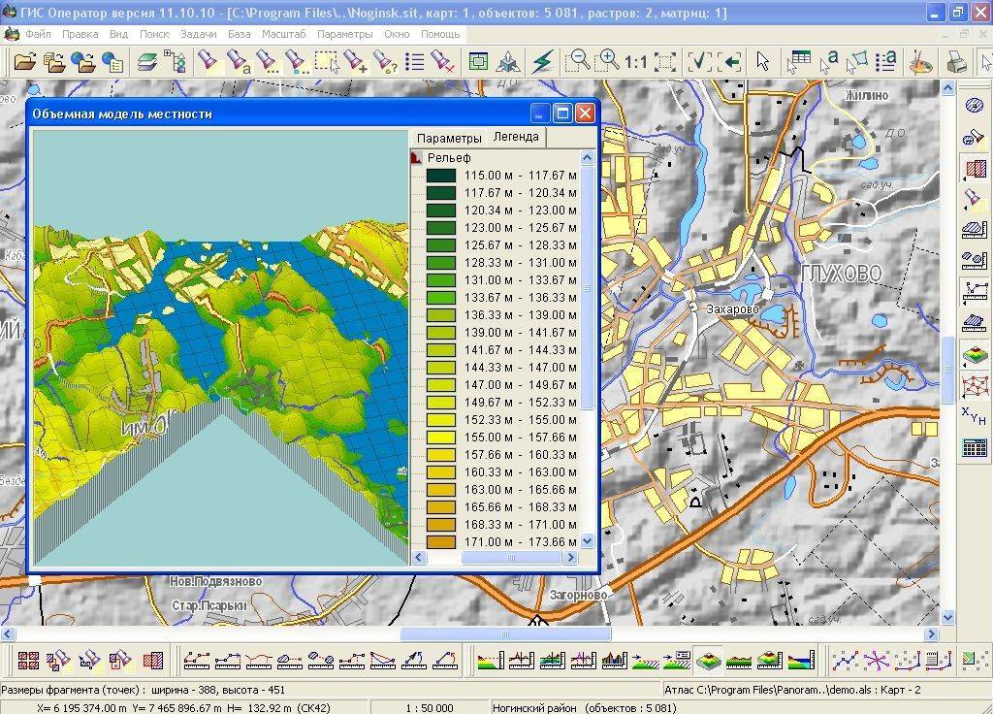Click the map contents tree icon
Screen dimensions: 993x714
tap(175, 61)
